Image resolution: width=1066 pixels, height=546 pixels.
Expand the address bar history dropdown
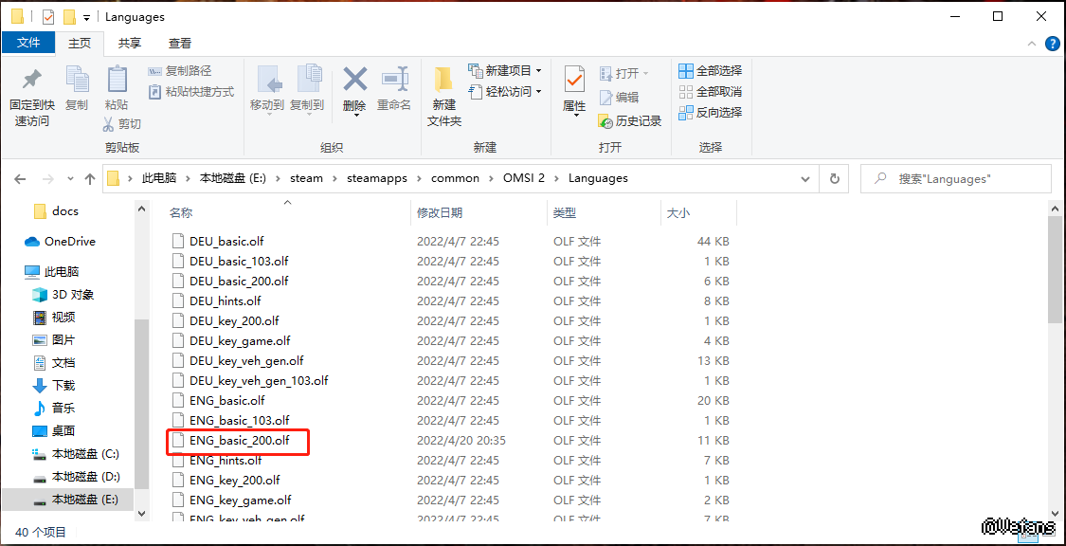pyautogui.click(x=805, y=179)
